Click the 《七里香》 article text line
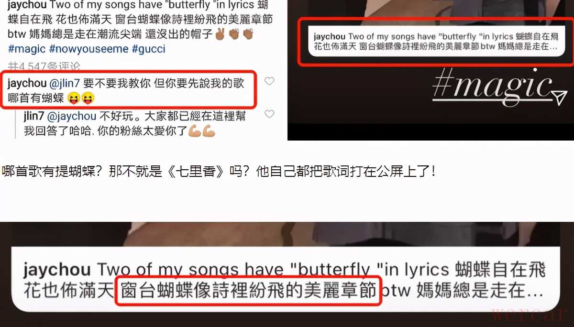Image resolution: width=574 pixels, height=327 pixels. (218, 171)
